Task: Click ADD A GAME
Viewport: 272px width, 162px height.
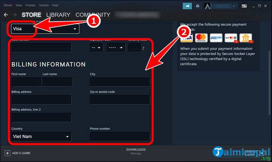Action: (21, 153)
